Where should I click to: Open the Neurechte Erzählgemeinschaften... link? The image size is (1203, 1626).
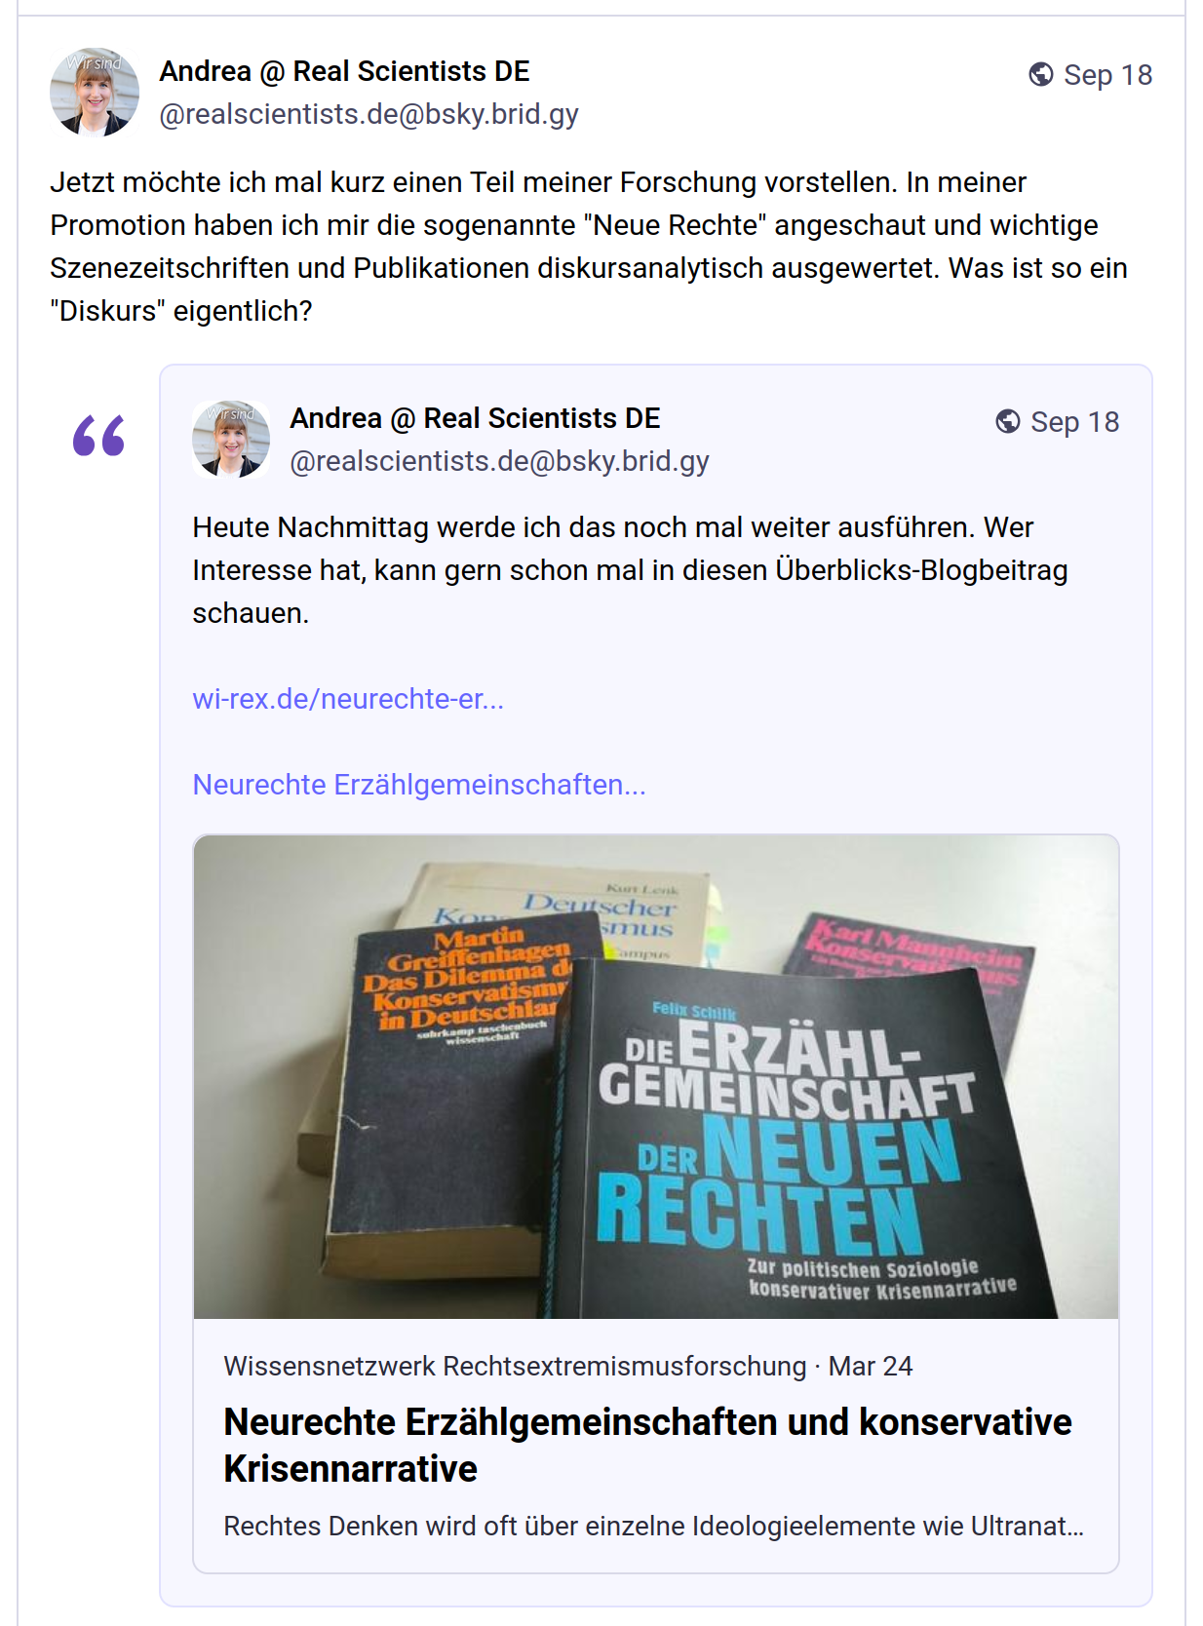click(419, 785)
